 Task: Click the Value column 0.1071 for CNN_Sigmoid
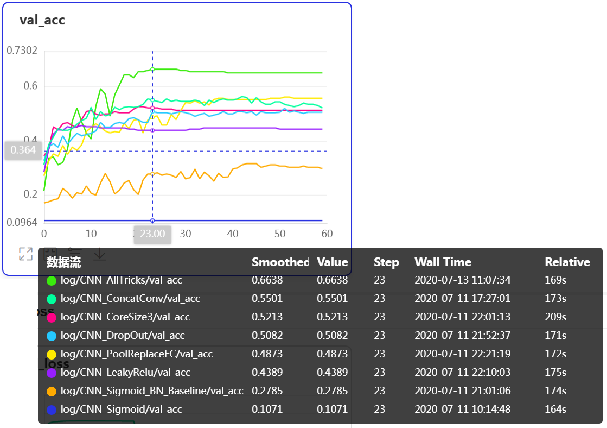[332, 409]
